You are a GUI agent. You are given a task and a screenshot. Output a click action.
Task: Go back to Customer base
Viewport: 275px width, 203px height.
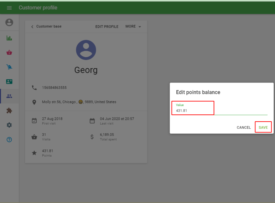point(46,26)
